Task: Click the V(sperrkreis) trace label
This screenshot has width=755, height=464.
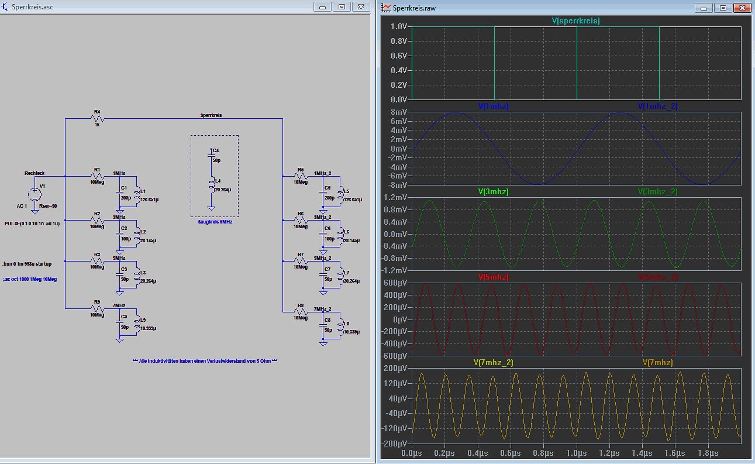Action: 575,21
